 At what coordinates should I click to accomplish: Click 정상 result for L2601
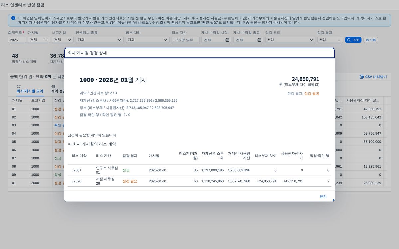[126, 170]
